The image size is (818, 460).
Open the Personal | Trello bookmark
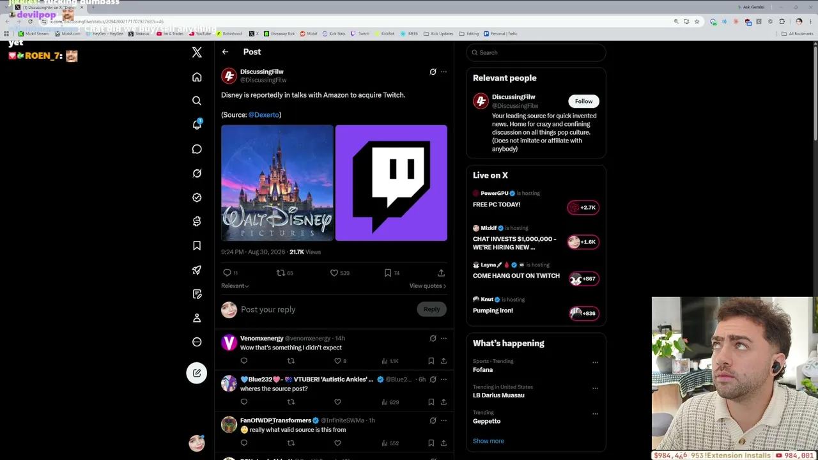(x=500, y=33)
